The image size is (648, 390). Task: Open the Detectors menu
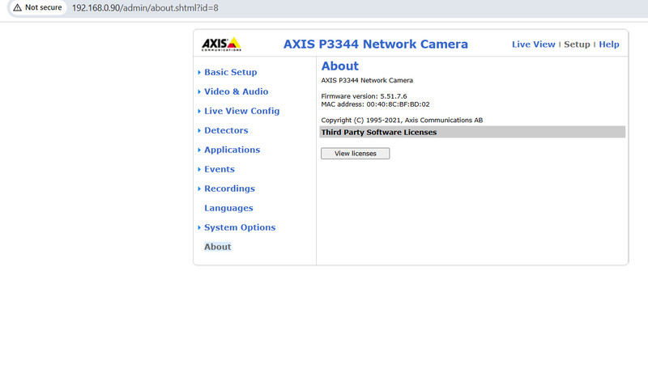pos(226,130)
